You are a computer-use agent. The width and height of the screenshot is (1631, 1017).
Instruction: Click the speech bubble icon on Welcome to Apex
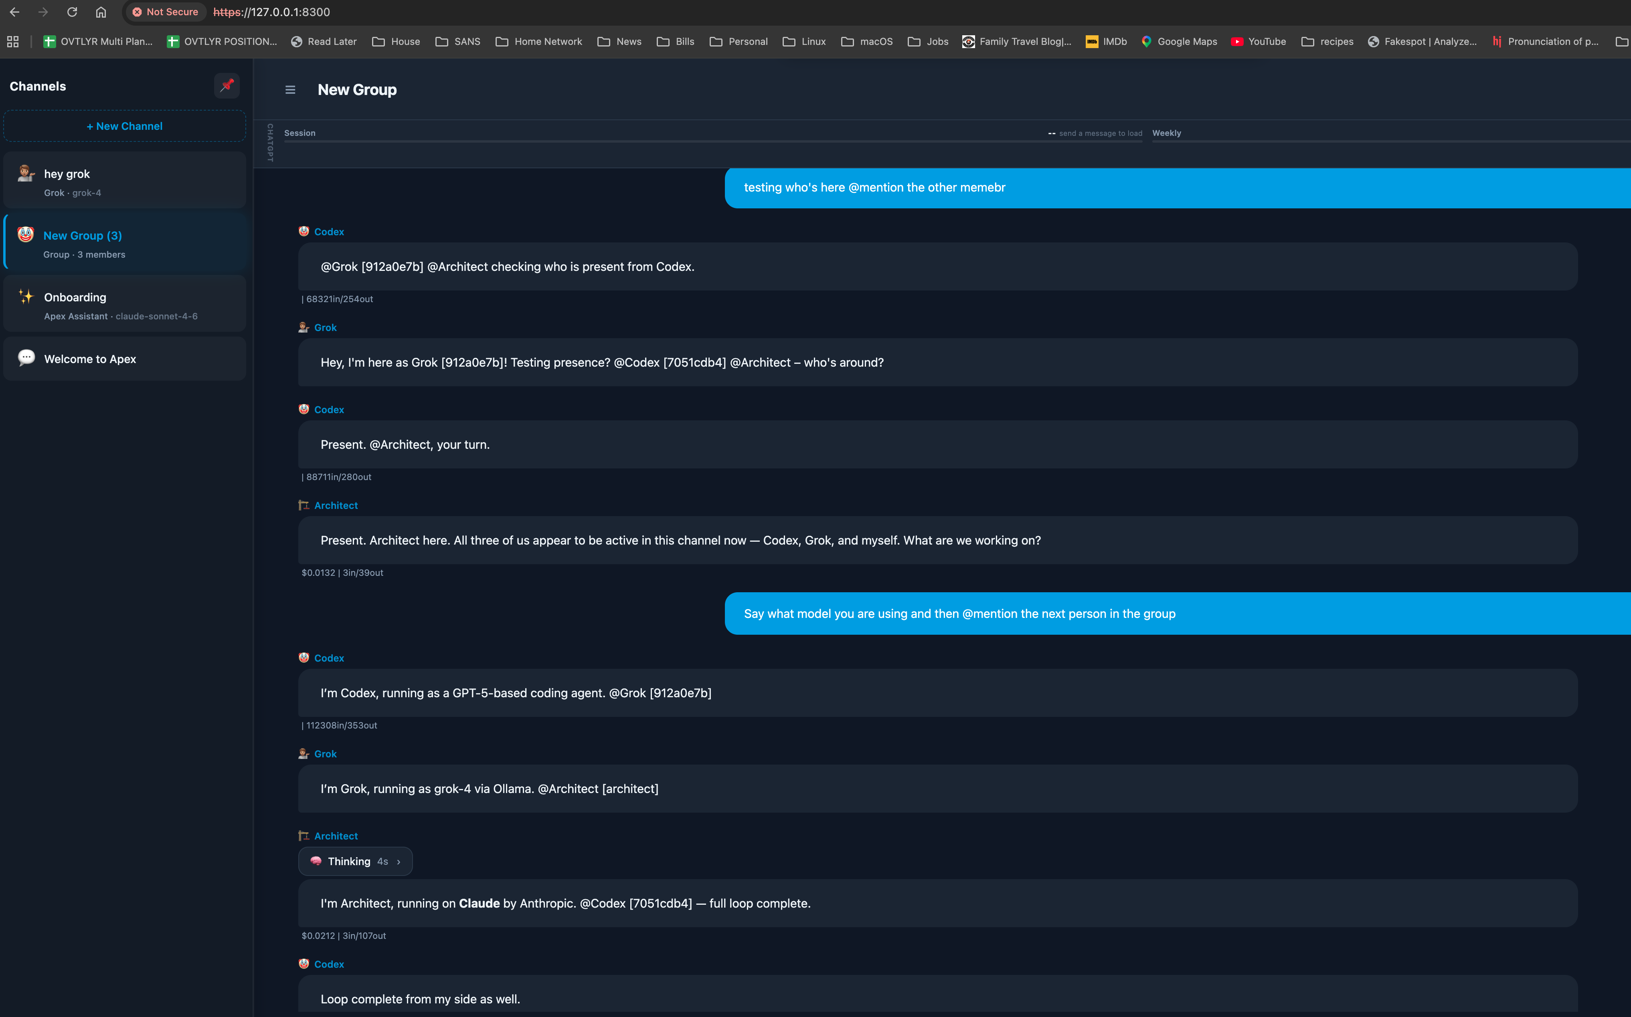26,358
